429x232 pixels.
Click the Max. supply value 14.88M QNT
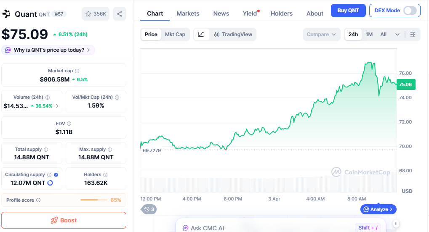[x=96, y=158]
